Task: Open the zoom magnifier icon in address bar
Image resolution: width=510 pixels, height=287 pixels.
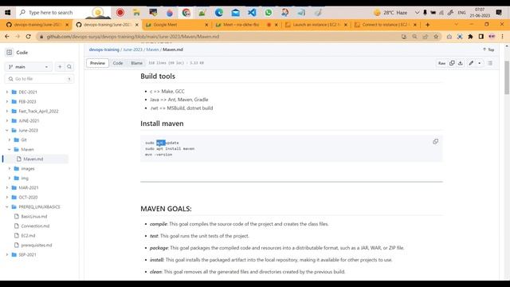Action: (414, 37)
